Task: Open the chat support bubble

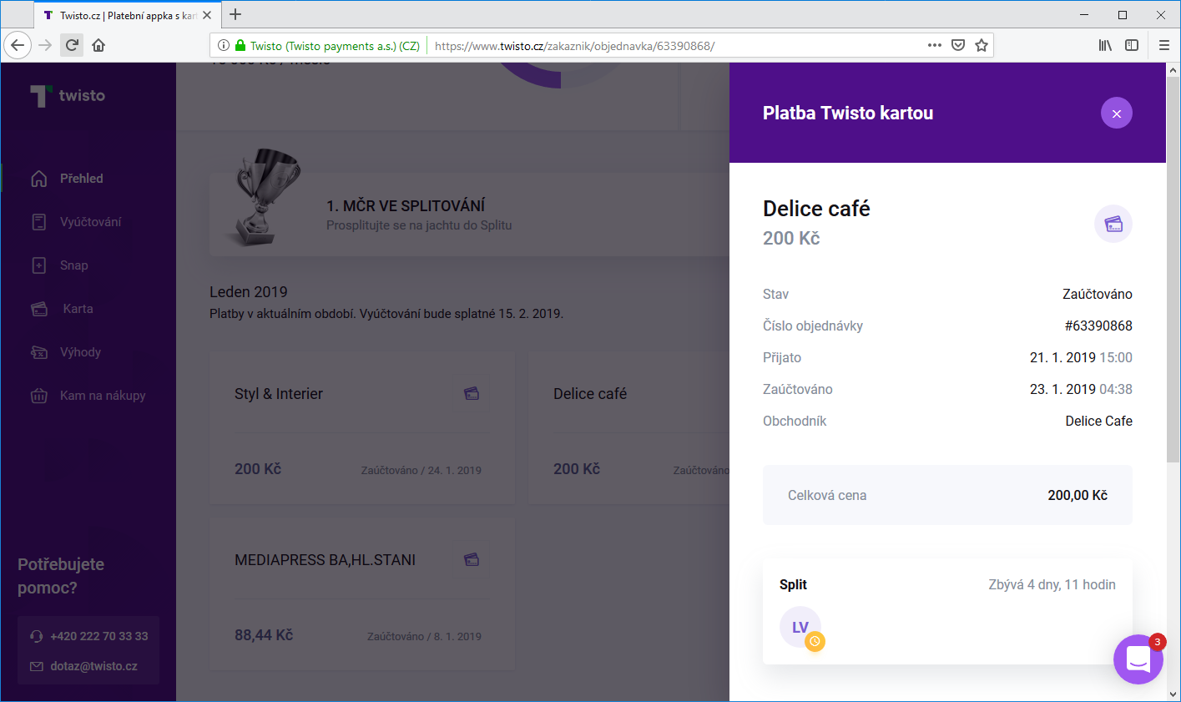Action: pyautogui.click(x=1138, y=659)
